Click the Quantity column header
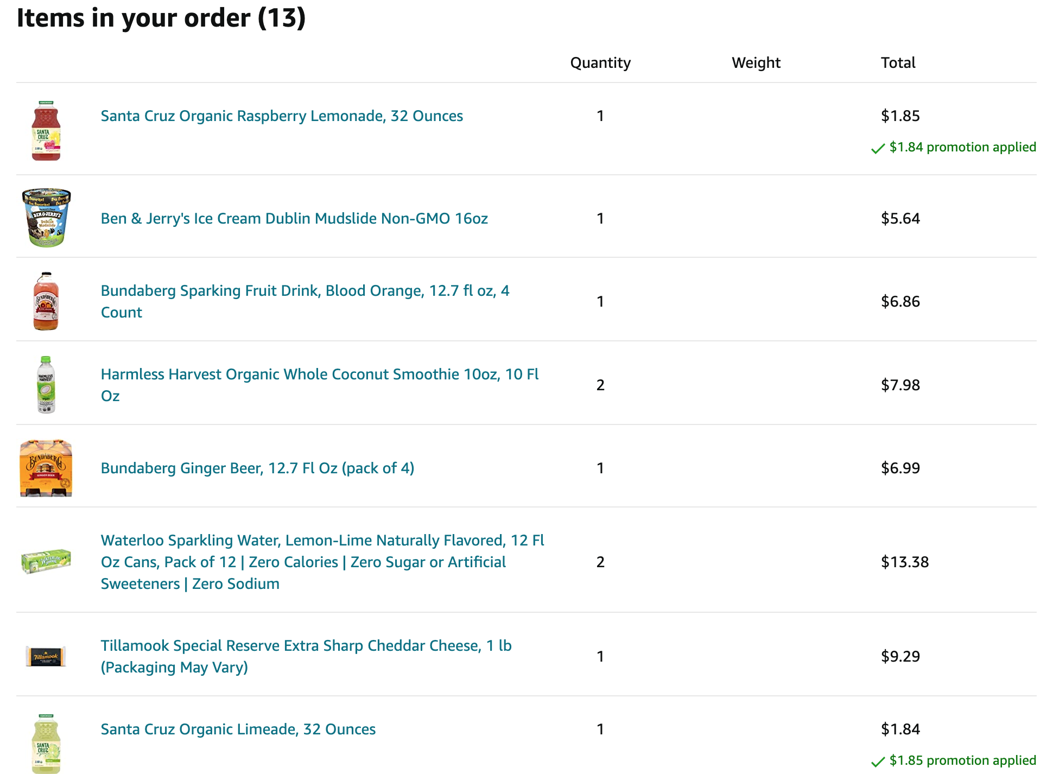 600,63
